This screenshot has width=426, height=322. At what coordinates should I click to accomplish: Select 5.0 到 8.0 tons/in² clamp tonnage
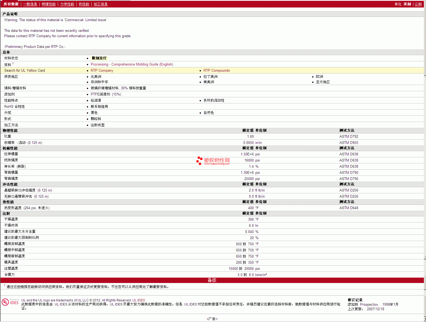tap(252, 275)
